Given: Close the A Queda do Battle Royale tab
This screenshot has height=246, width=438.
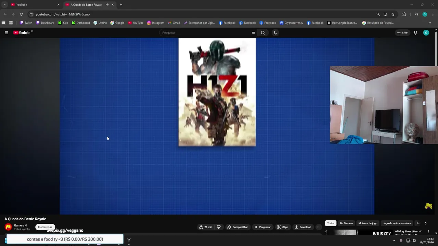Looking at the screenshot, I should point(113,5).
